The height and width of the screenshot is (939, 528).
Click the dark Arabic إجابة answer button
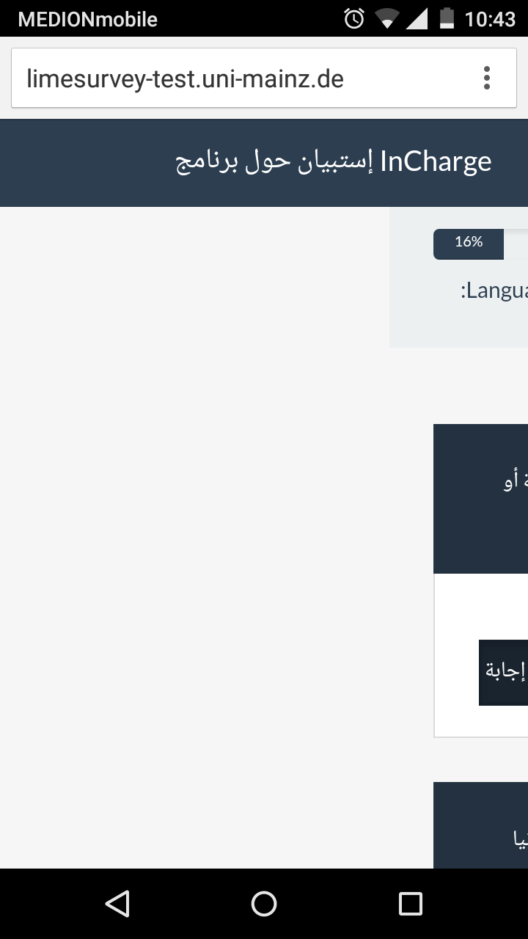(504, 673)
